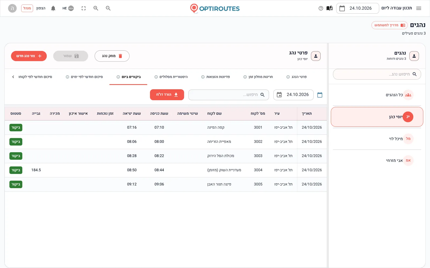The height and width of the screenshot is (268, 430).
Task: Switch to סיכום חודשי לפי ימים tab
Action: (84, 77)
